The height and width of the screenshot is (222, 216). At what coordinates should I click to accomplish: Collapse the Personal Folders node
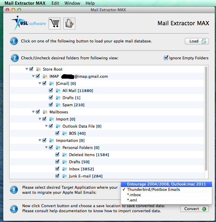click(46, 148)
